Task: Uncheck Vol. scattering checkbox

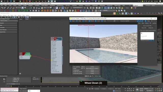Action: point(73,67)
